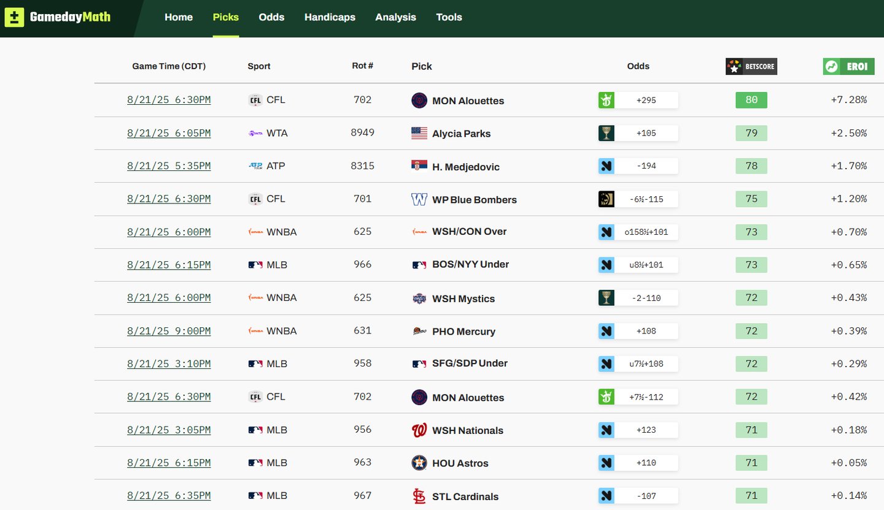Open the 8/21/25 6:05PM game time link
This screenshot has height=510, width=884.
pyautogui.click(x=169, y=133)
